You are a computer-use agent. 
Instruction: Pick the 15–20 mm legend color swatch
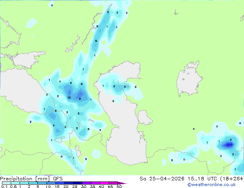click(60, 183)
